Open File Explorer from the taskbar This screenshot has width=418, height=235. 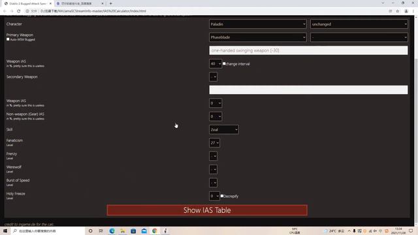[x=123, y=230]
